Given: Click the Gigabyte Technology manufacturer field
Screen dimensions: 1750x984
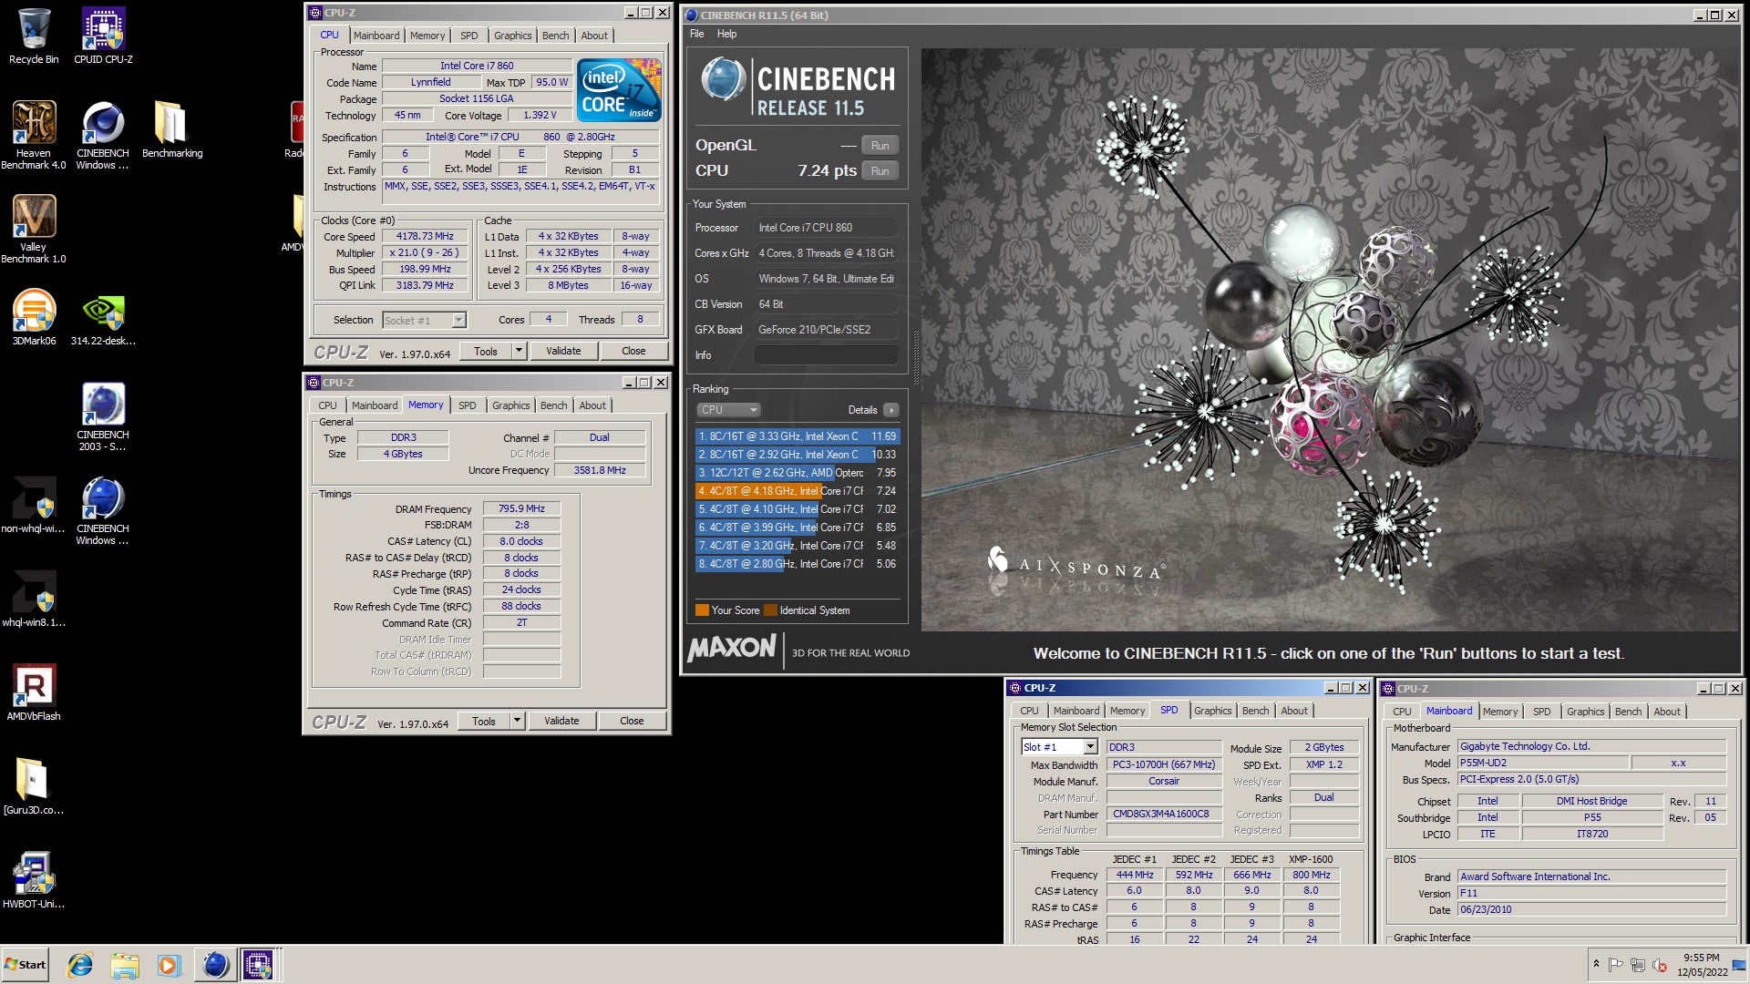Looking at the screenshot, I should pos(1591,746).
